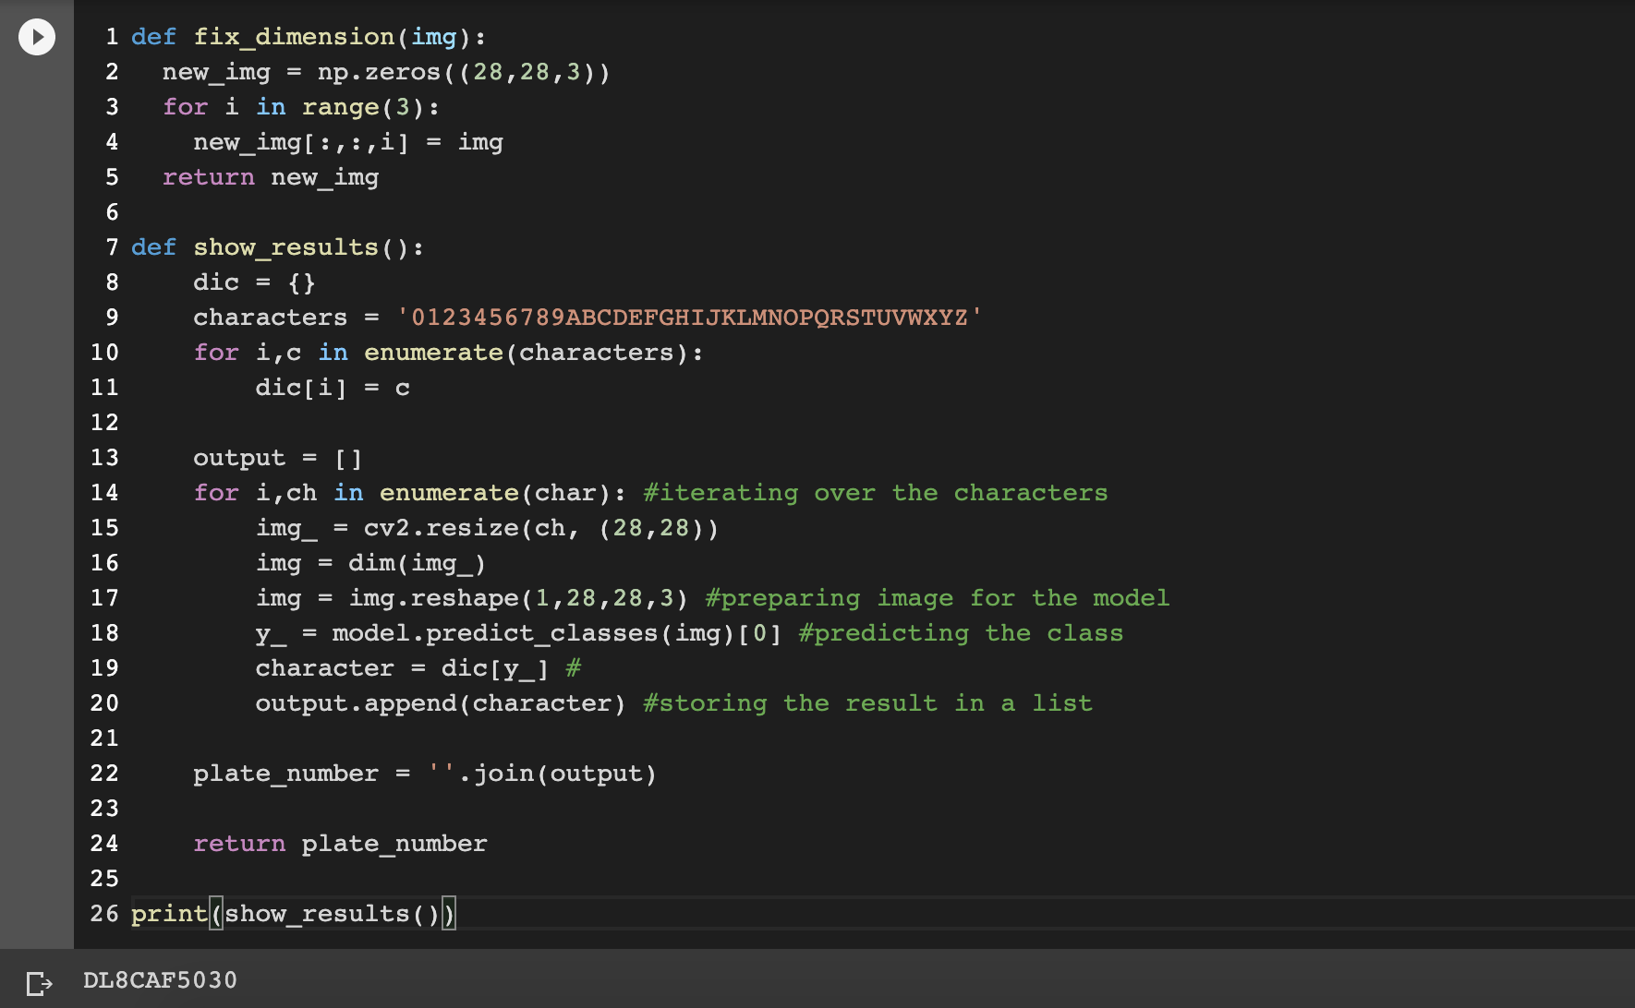Click the 'return new_img' statement

click(x=271, y=177)
